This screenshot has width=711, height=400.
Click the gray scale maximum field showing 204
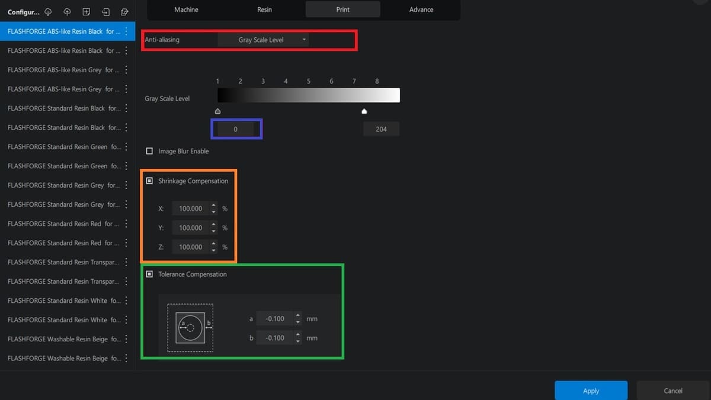pyautogui.click(x=381, y=129)
